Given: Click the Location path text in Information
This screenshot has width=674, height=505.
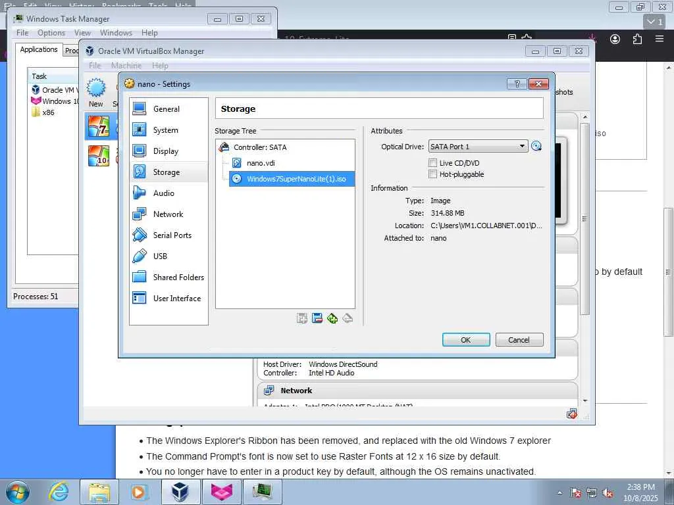Looking at the screenshot, I should [x=486, y=226].
